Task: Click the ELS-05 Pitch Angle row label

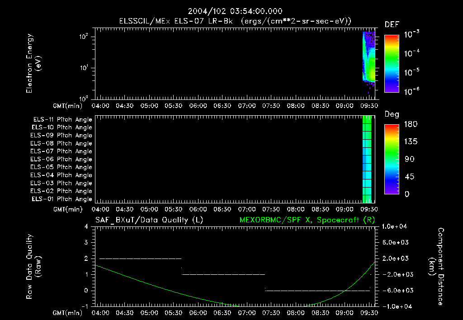Action: click(x=61, y=167)
